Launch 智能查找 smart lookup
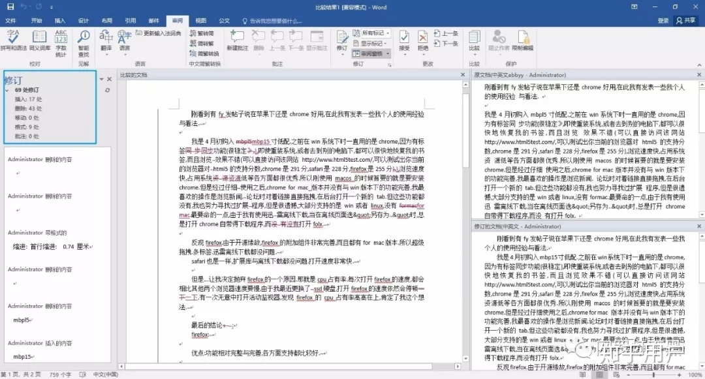The width and height of the screenshot is (705, 379). coord(84,44)
